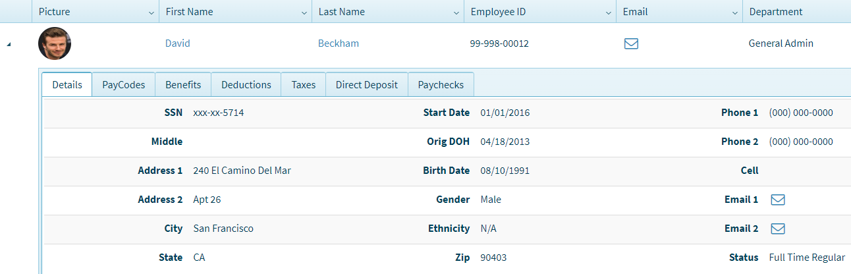
Task: Select the Details tab
Action: (67, 85)
